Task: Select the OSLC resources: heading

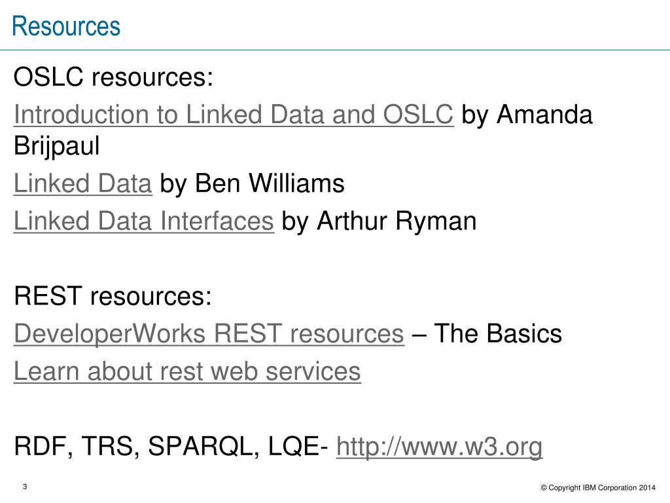Action: (x=113, y=77)
